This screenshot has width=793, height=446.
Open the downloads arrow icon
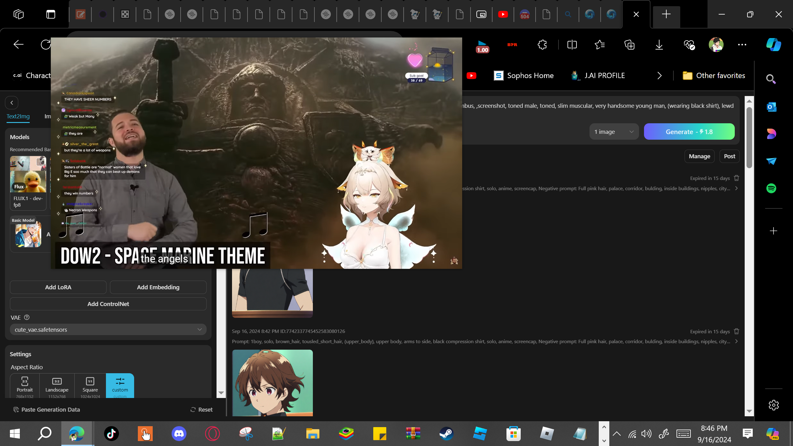click(x=659, y=45)
